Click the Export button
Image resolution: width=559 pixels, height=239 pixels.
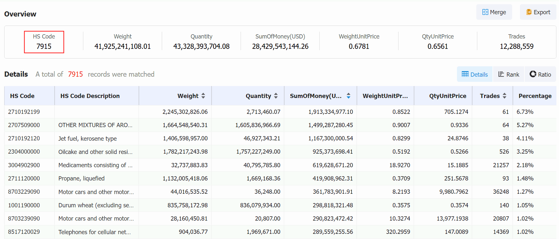(538, 12)
